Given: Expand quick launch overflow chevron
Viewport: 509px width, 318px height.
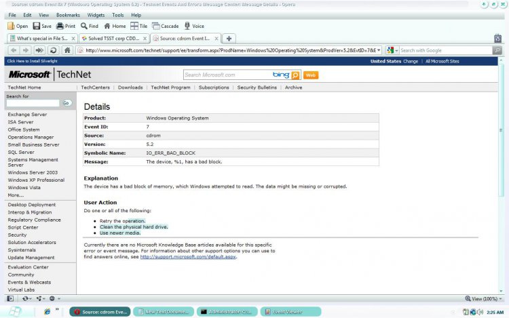Looking at the screenshot, I should (57, 309).
